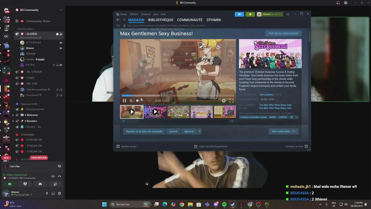Open the Community-Rules channel
The image size is (371, 209).
click(39, 21)
